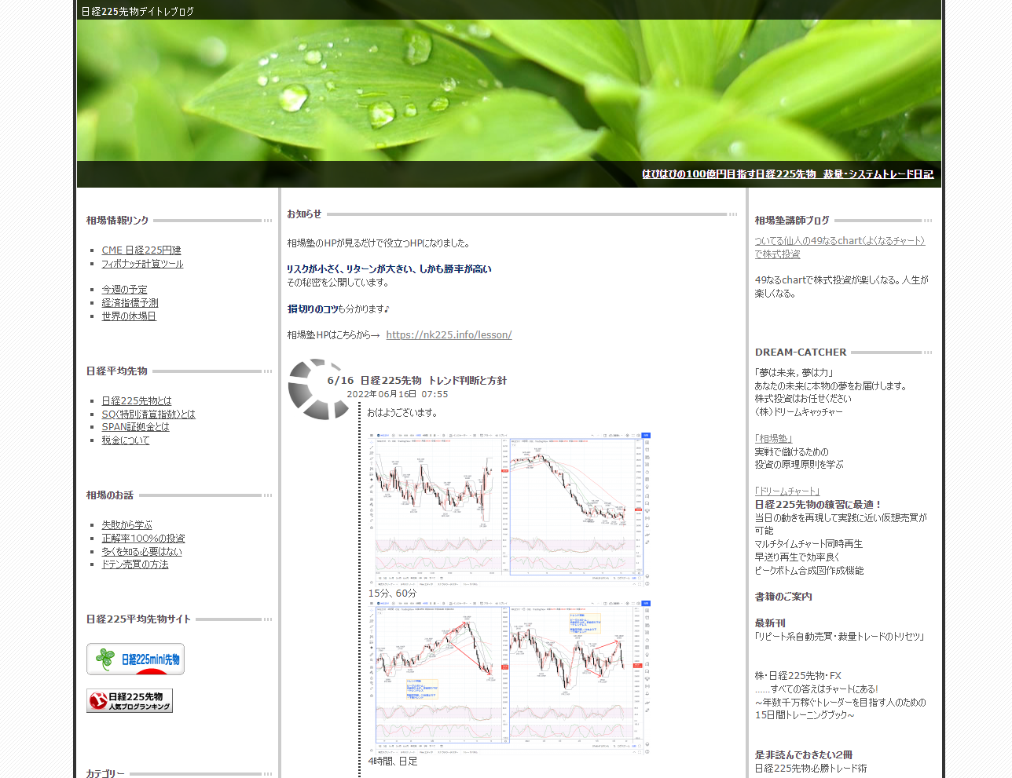Go to 今週の予定 page
This screenshot has height=778, width=1012.
124,290
